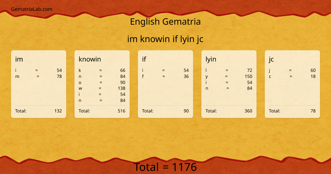Select value 78 for letter m
The image size is (331, 174).
(59, 77)
